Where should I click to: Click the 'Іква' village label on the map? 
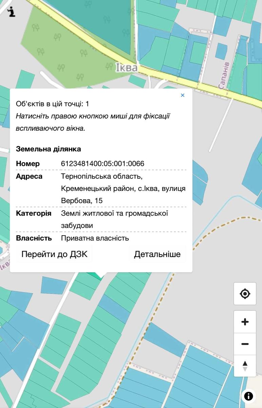click(x=126, y=68)
